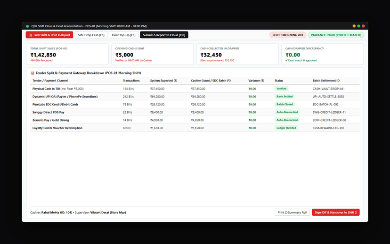Image resolution: width=390 pixels, height=244 pixels.
Task: Click the Bank Settled status badge
Action: pyautogui.click(x=284, y=97)
